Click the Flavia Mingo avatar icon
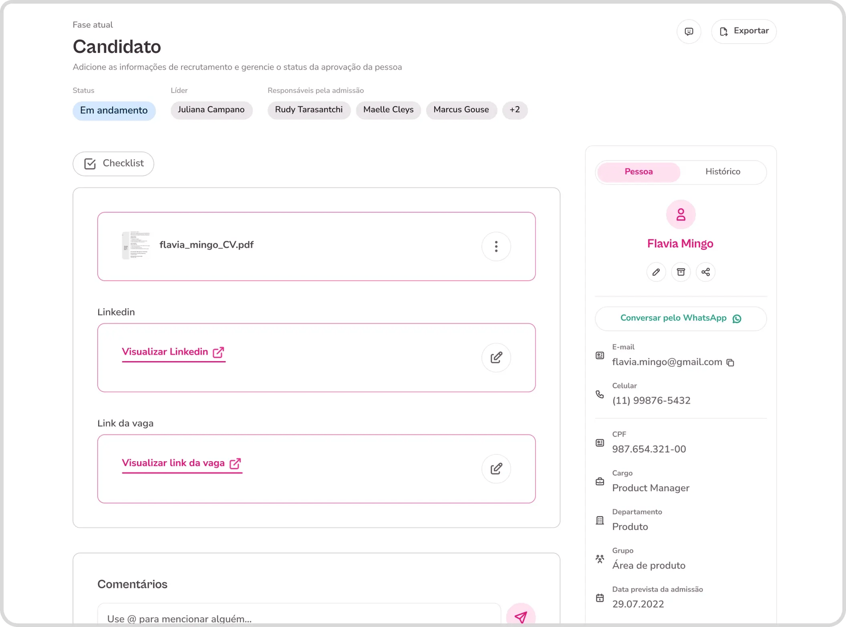 (x=681, y=214)
